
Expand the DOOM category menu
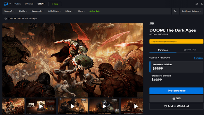[69, 11]
